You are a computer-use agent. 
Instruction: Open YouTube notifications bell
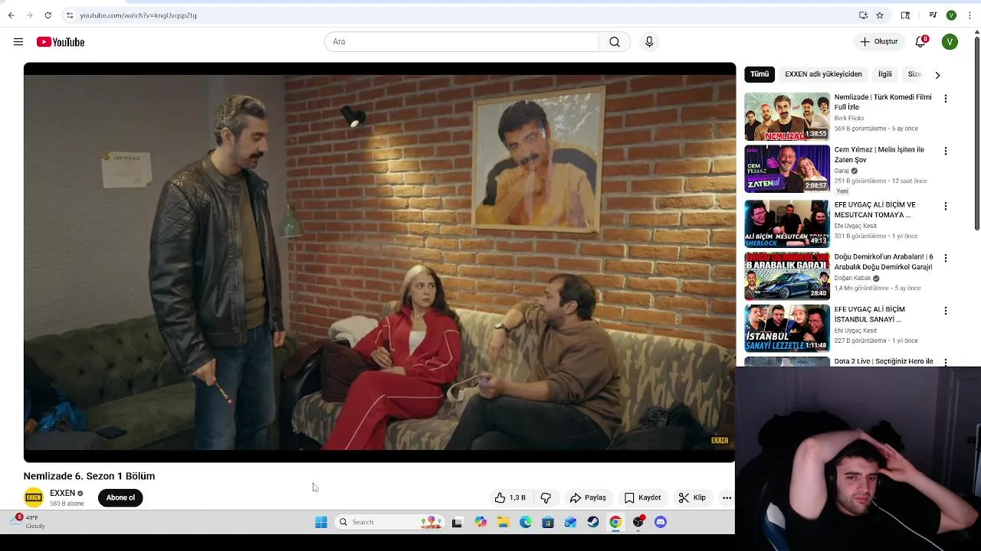point(921,41)
